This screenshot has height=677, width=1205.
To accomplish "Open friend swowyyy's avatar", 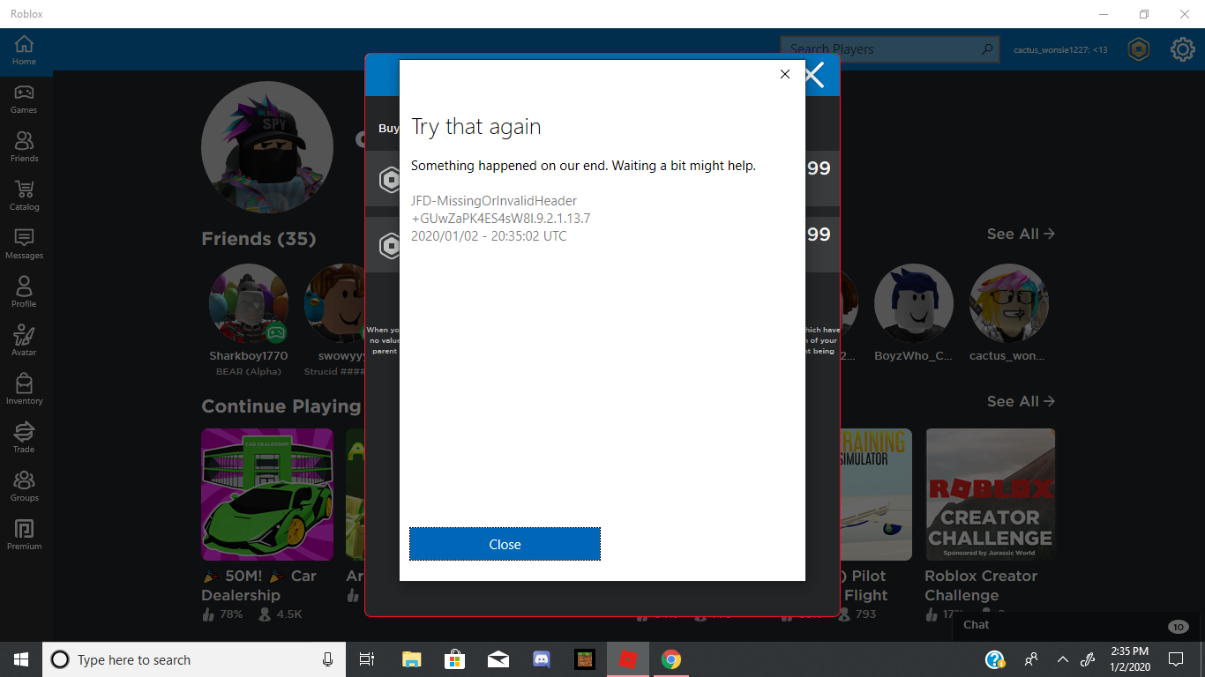I will pos(335,303).
